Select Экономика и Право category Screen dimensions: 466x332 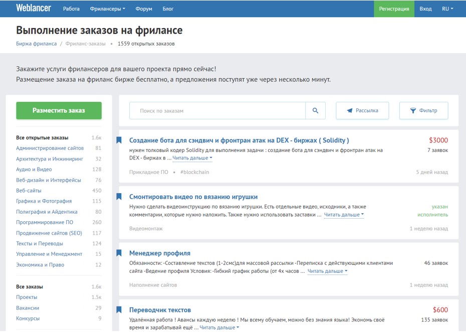click(x=40, y=265)
